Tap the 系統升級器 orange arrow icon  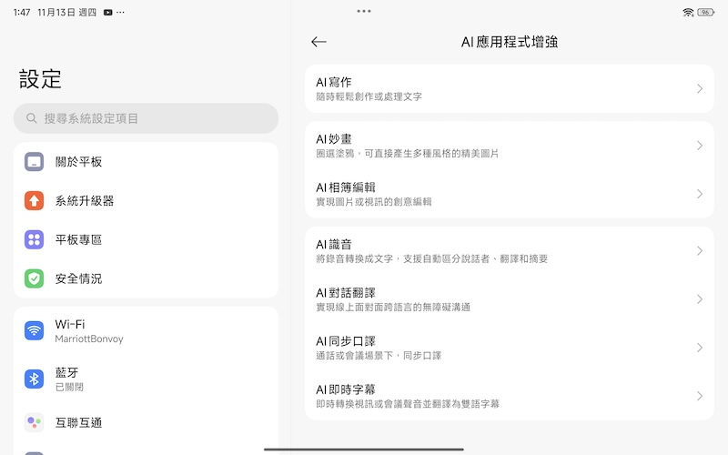coord(34,201)
